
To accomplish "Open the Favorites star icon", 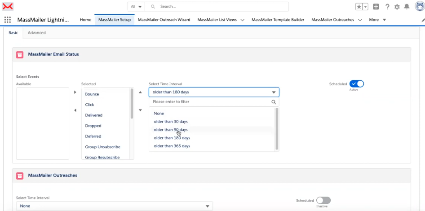I will click(359, 7).
